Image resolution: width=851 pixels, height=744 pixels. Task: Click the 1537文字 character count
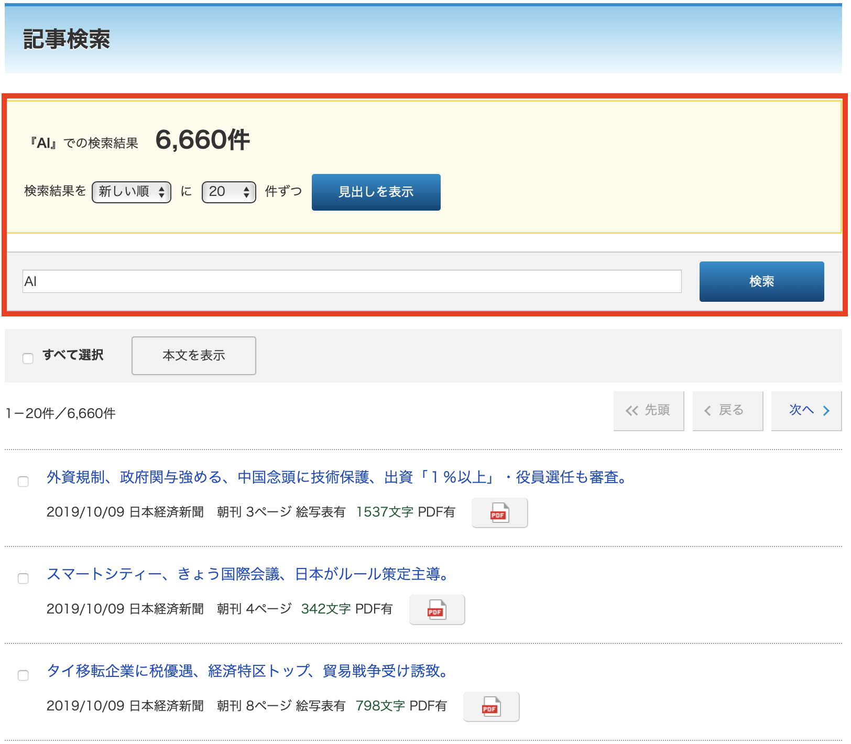click(385, 512)
